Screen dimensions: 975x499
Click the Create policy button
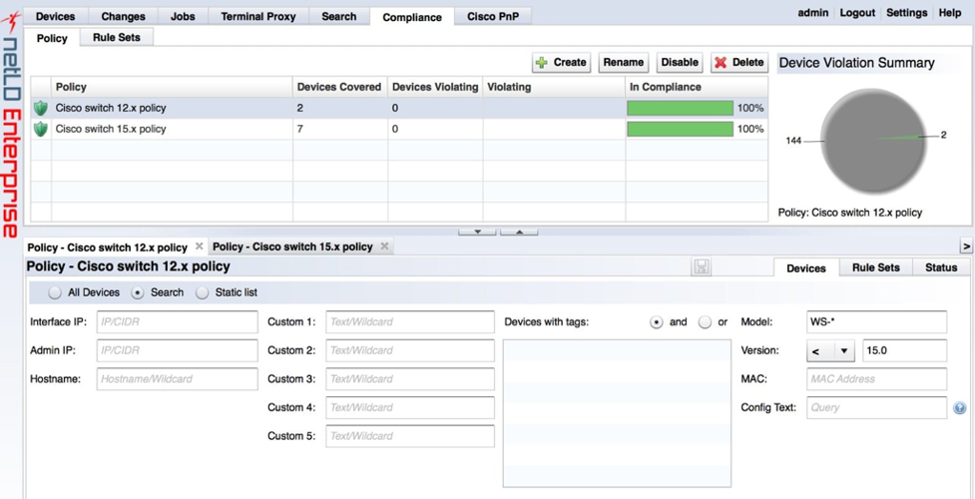click(x=561, y=62)
